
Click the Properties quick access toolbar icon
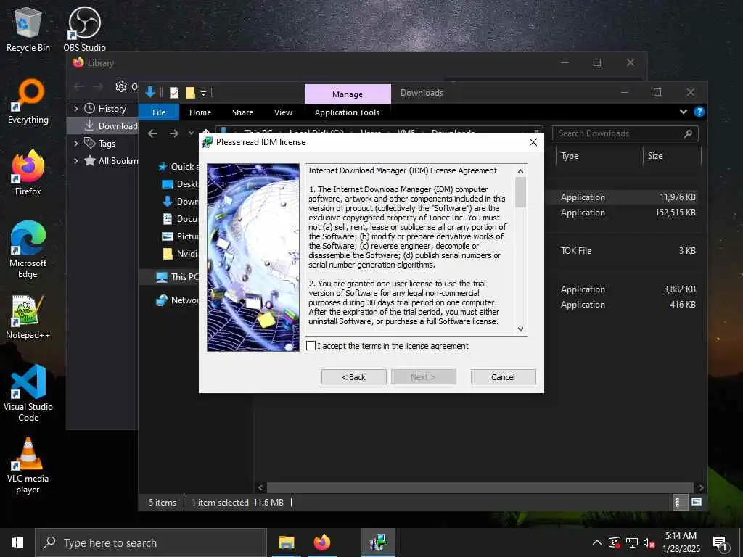click(x=174, y=93)
